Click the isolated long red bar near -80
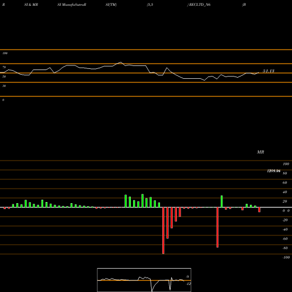 [x=217, y=227]
